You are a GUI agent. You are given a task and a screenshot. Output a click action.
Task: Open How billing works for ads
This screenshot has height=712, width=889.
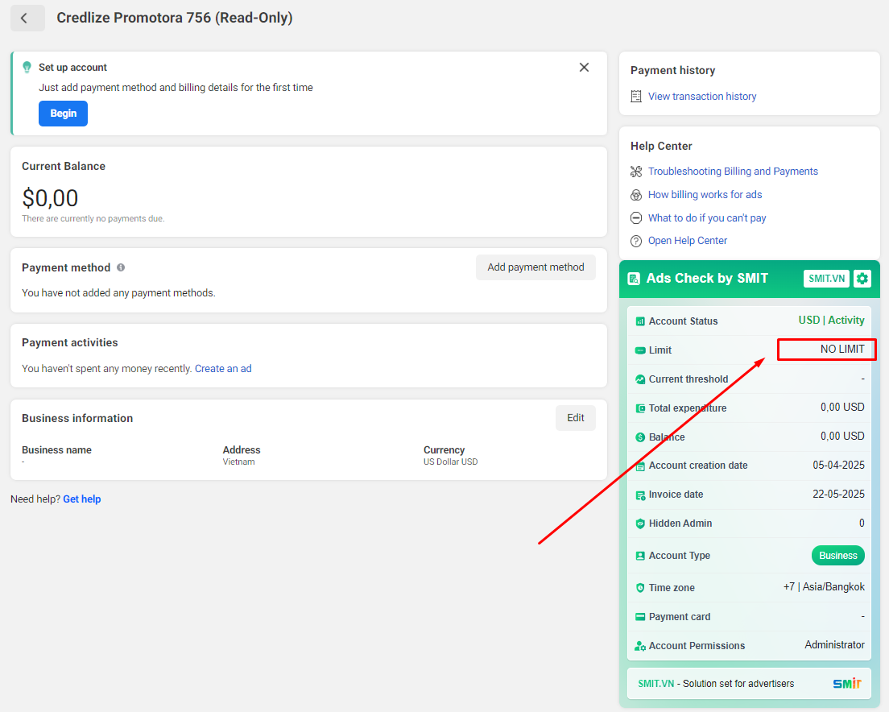pos(705,194)
